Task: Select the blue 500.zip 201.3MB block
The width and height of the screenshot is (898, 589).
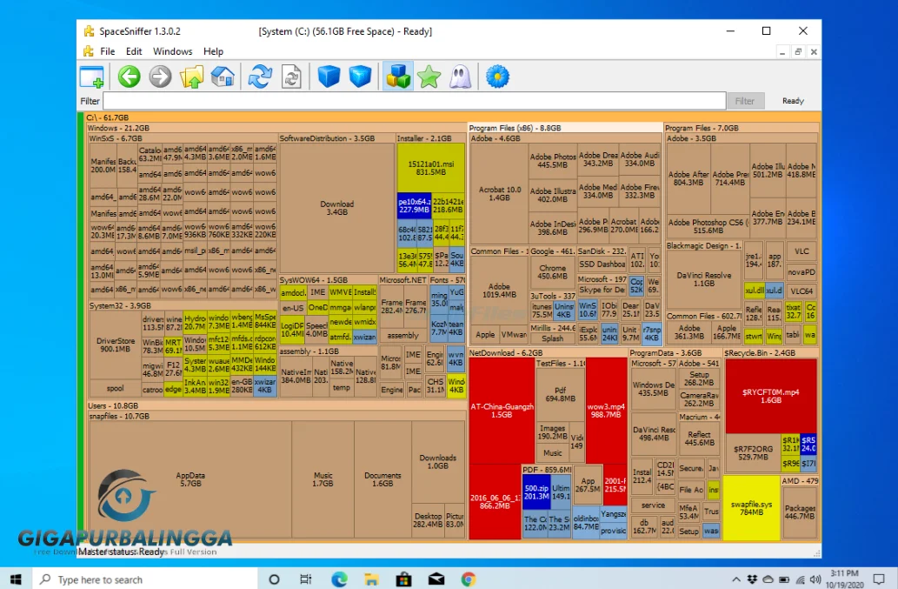Action: (536, 492)
